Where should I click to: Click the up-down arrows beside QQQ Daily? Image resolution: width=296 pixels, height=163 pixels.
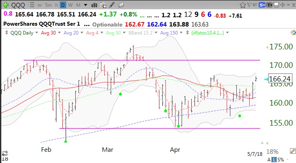tap(6, 33)
